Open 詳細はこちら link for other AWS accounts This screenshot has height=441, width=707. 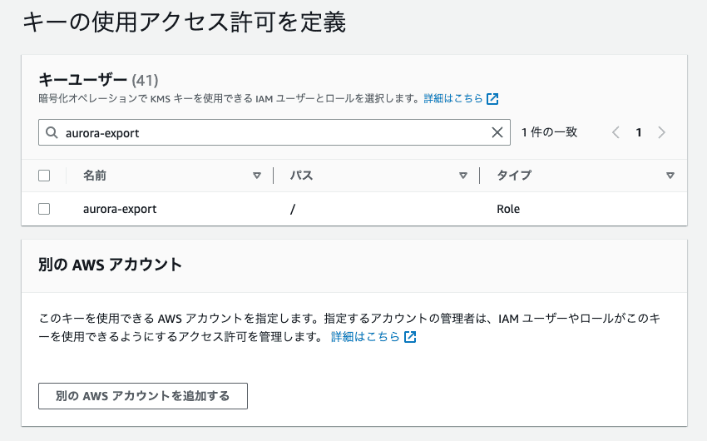click(x=365, y=337)
